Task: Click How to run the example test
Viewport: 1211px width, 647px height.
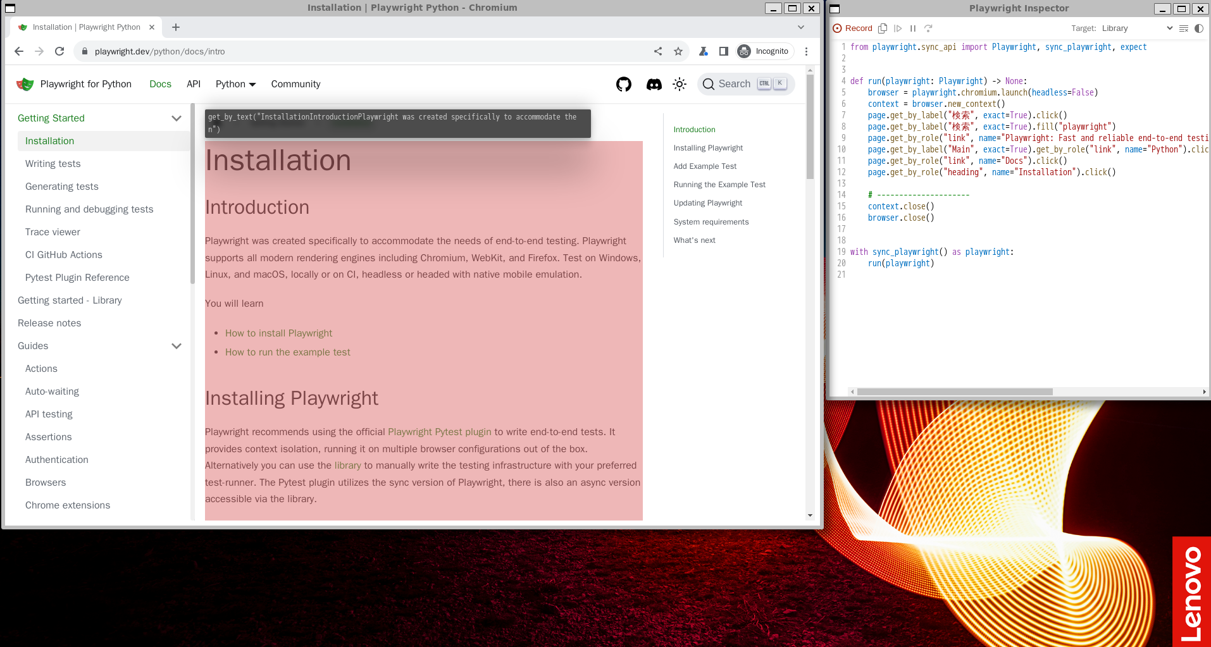Action: pos(288,352)
